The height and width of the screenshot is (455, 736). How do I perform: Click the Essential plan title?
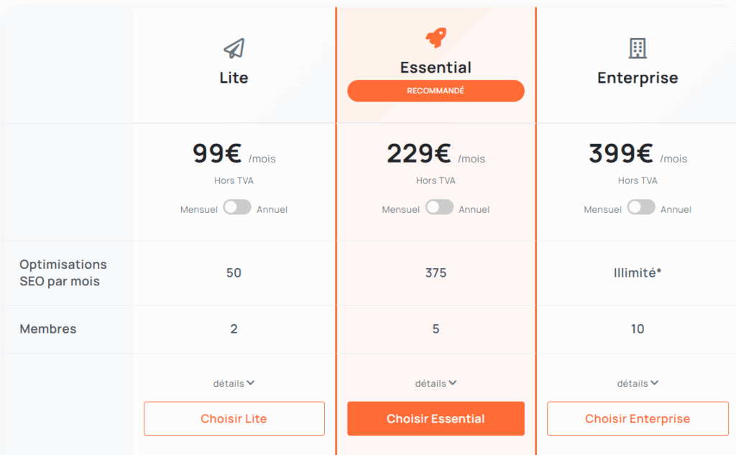(x=436, y=68)
